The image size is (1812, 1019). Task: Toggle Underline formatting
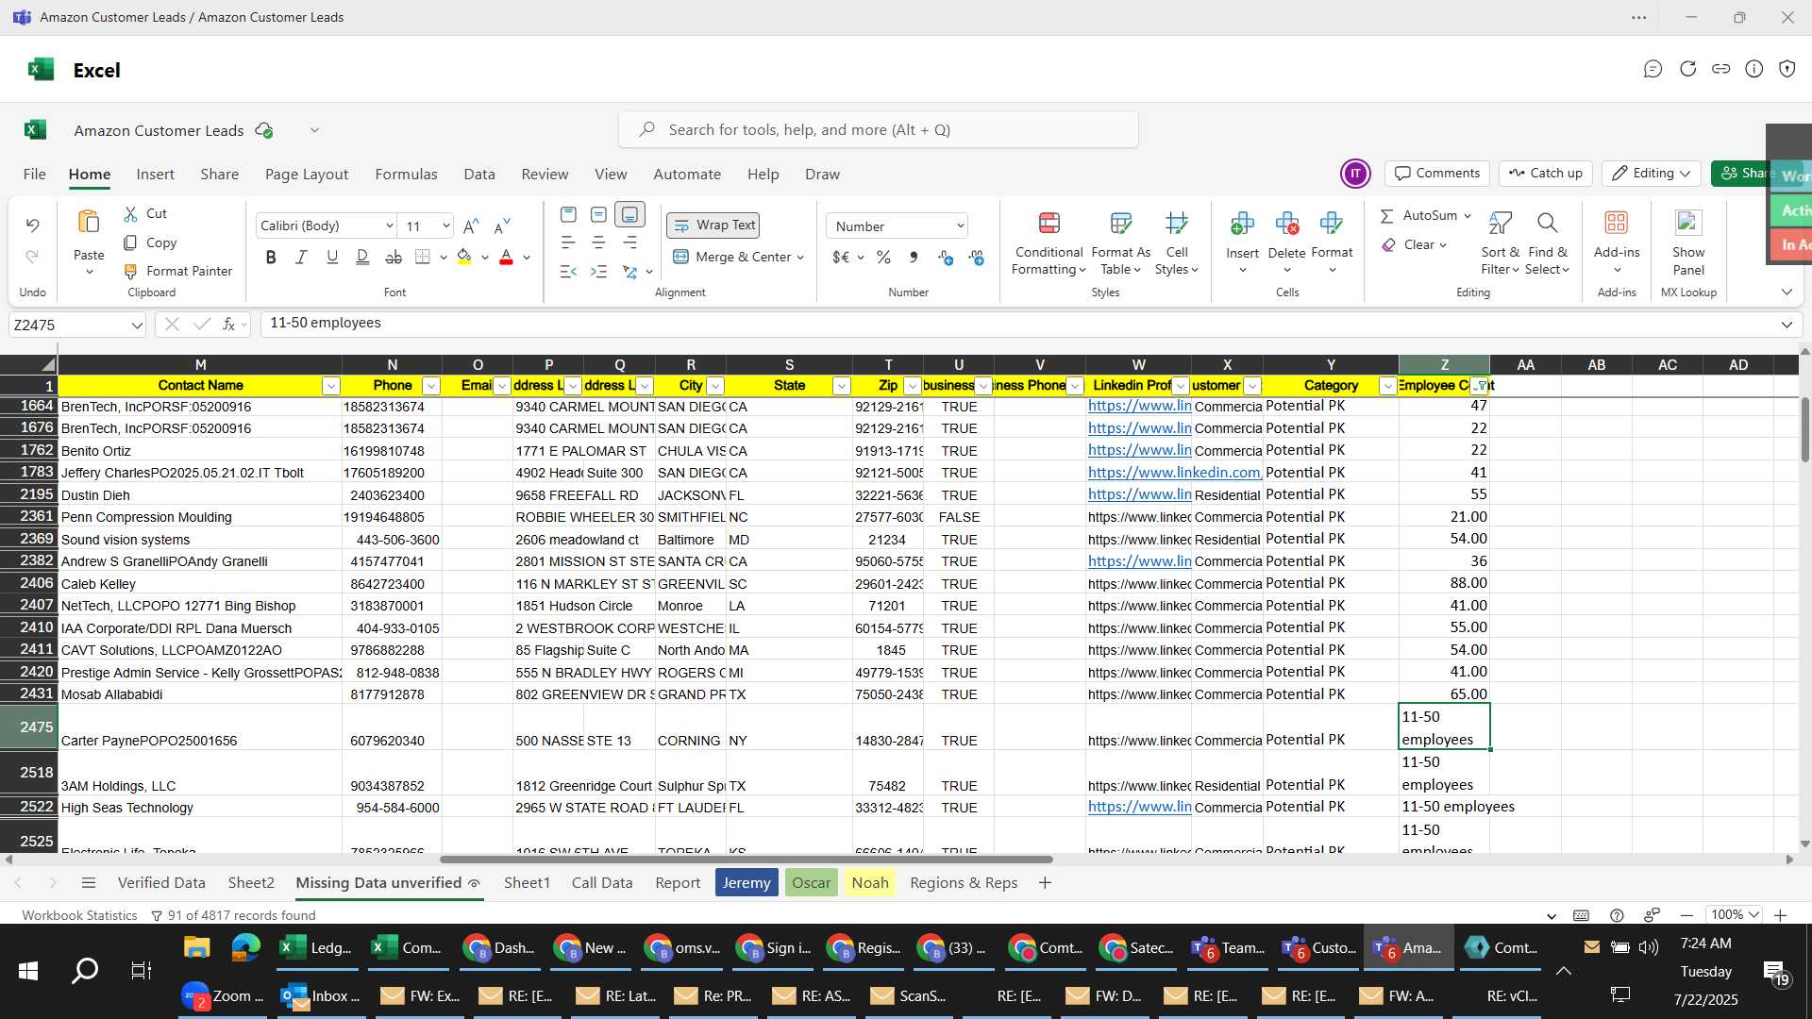point(332,258)
